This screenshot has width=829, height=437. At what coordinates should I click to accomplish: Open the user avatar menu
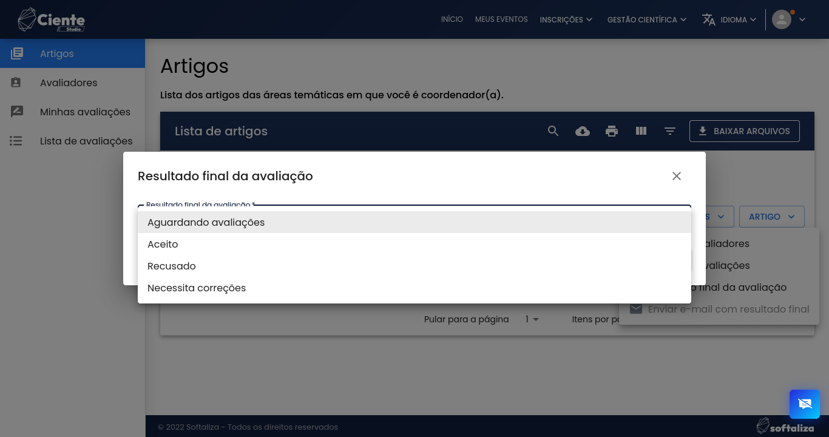point(782,19)
